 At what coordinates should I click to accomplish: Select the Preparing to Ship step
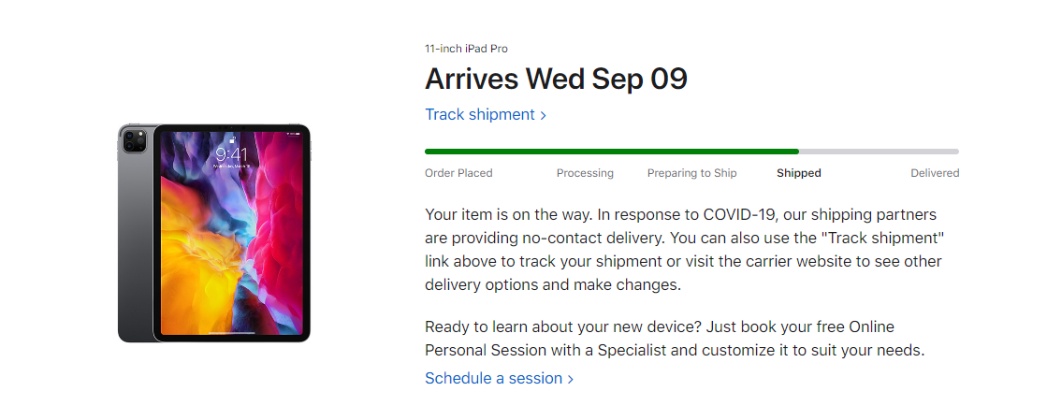click(x=691, y=173)
